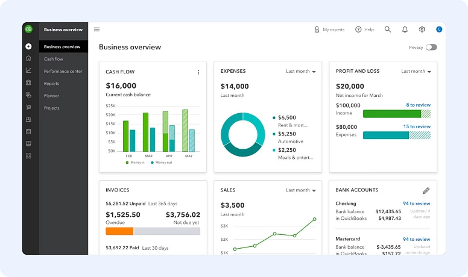The image size is (468, 277).
Task: Open the search magnifier icon
Action: 388,30
